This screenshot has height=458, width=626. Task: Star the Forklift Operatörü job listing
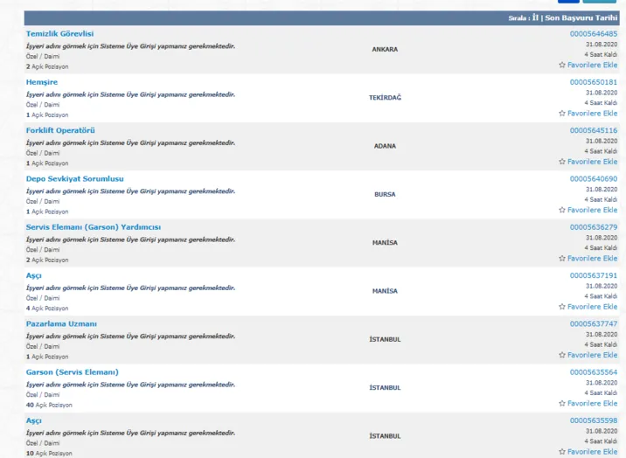pos(562,162)
